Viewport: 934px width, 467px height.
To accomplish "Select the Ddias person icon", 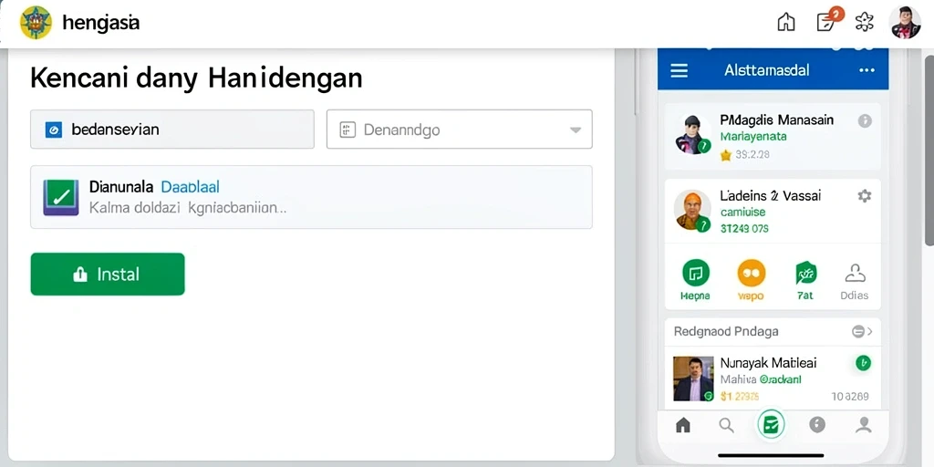I will pos(855,274).
